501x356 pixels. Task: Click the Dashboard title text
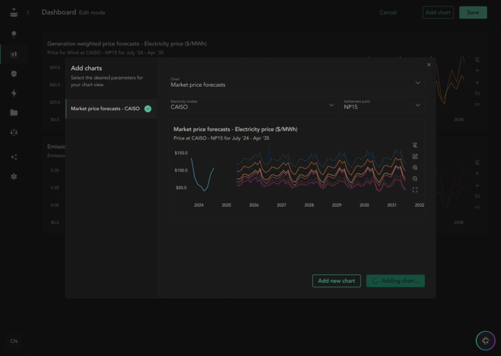click(x=59, y=12)
